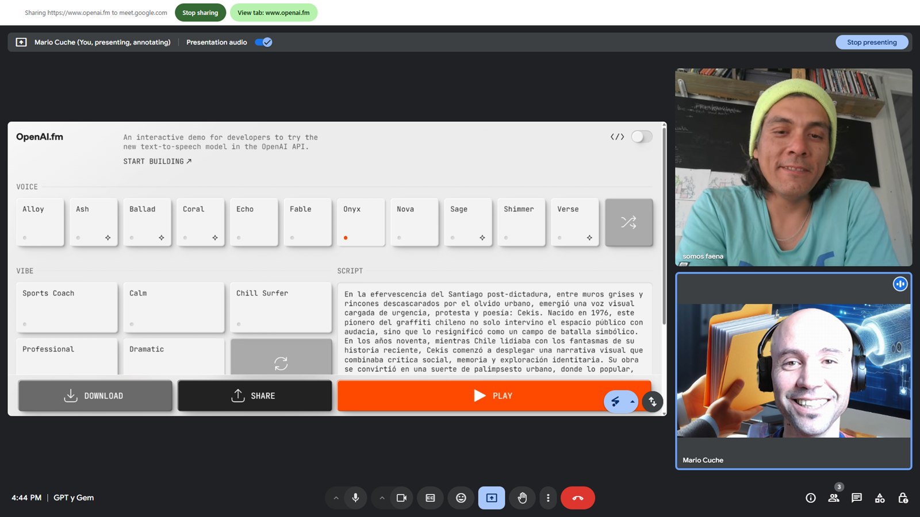Turn on closed captions
The width and height of the screenshot is (920, 517).
[x=430, y=498]
